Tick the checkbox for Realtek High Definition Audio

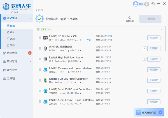pyautogui.click(x=40, y=59)
